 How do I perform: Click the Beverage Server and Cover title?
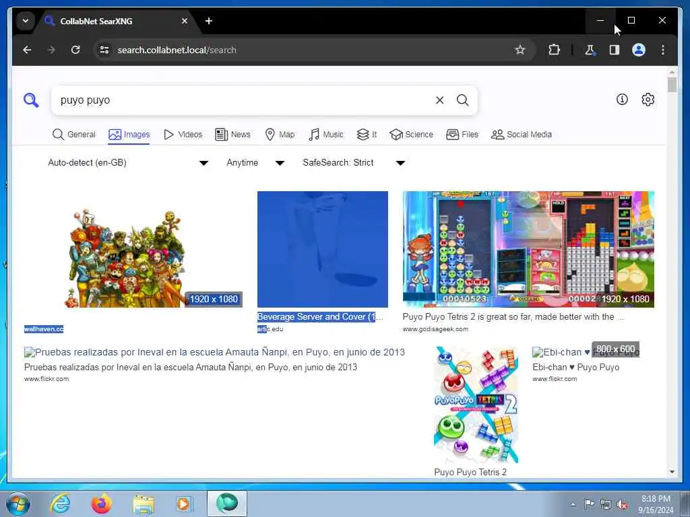point(320,317)
